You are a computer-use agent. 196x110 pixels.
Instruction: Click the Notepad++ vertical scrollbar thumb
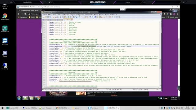coord(160,64)
